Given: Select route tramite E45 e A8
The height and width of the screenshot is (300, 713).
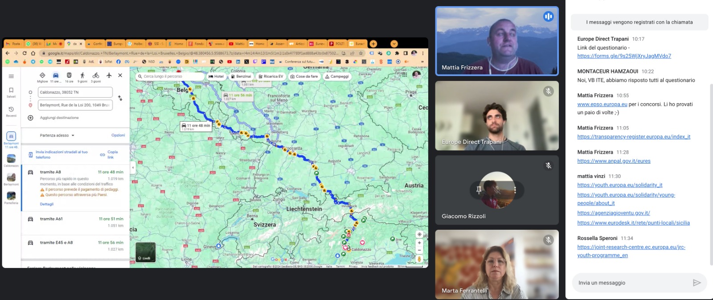Looking at the screenshot, I should click(x=75, y=246).
